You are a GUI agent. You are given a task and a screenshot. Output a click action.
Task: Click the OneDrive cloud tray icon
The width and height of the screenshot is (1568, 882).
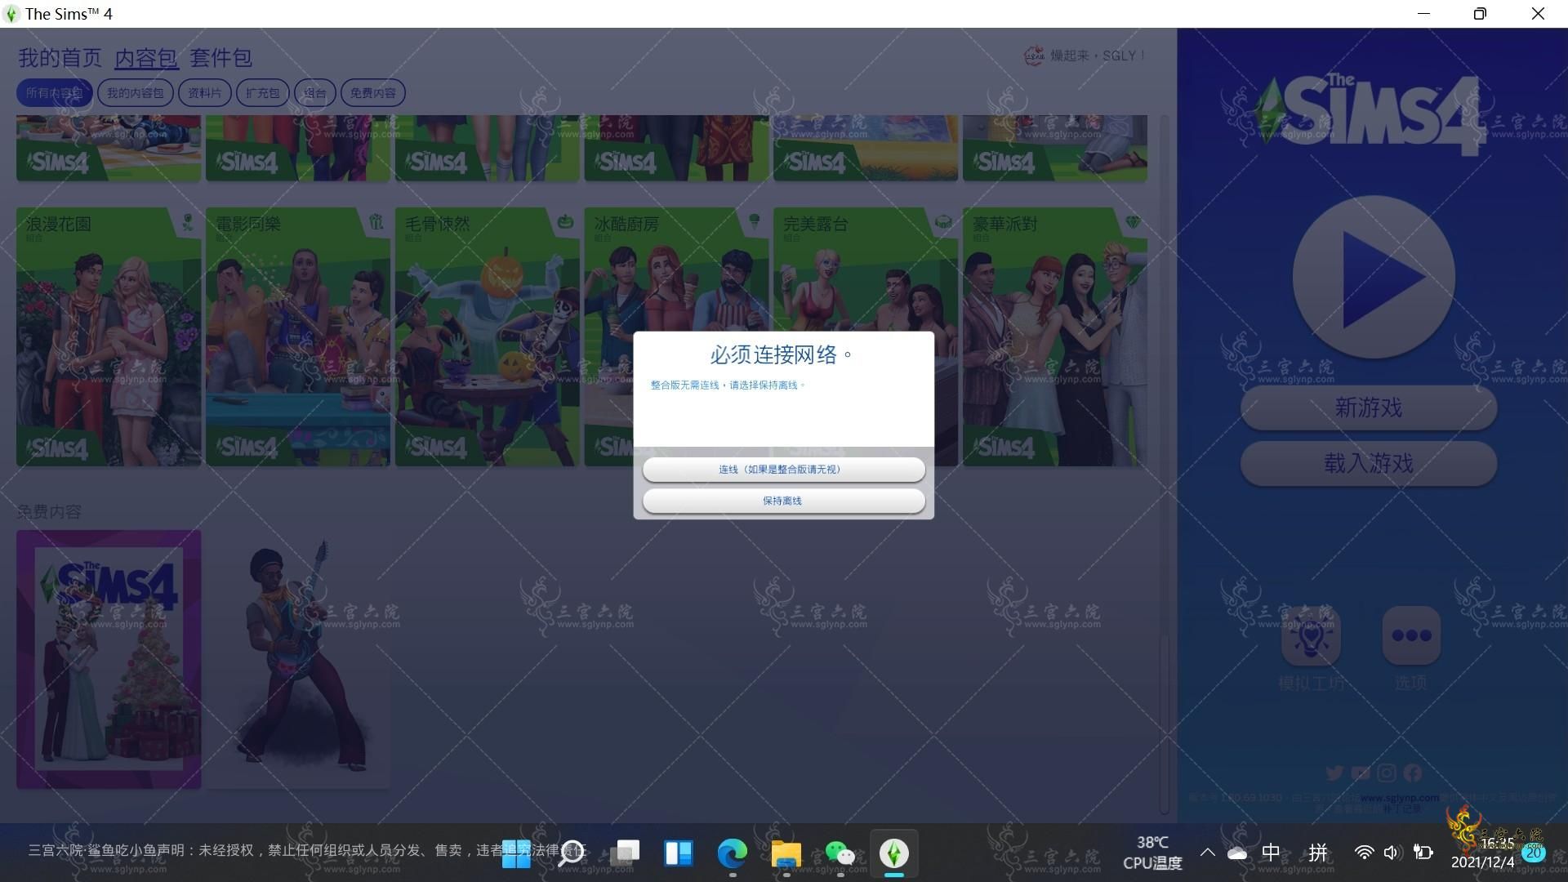(1237, 853)
